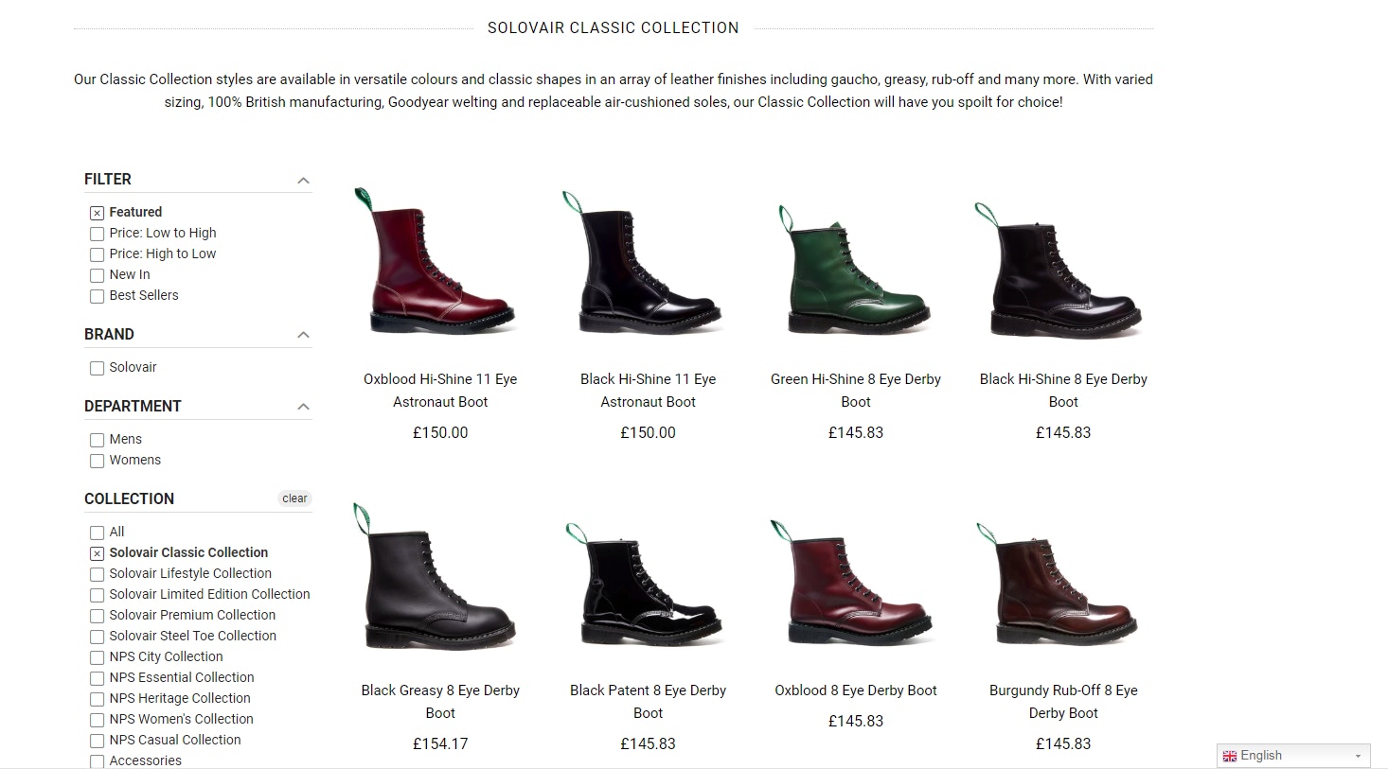Enable the Best Sellers filter
Viewport: 1388px width, 769px height.
click(x=97, y=296)
